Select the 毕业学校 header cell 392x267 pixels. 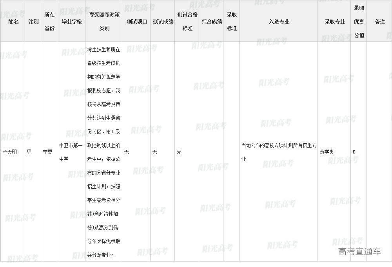point(72,22)
